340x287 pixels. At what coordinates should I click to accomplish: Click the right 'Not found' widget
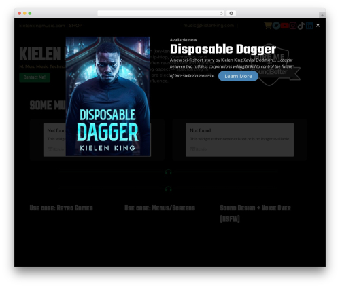coord(240,140)
